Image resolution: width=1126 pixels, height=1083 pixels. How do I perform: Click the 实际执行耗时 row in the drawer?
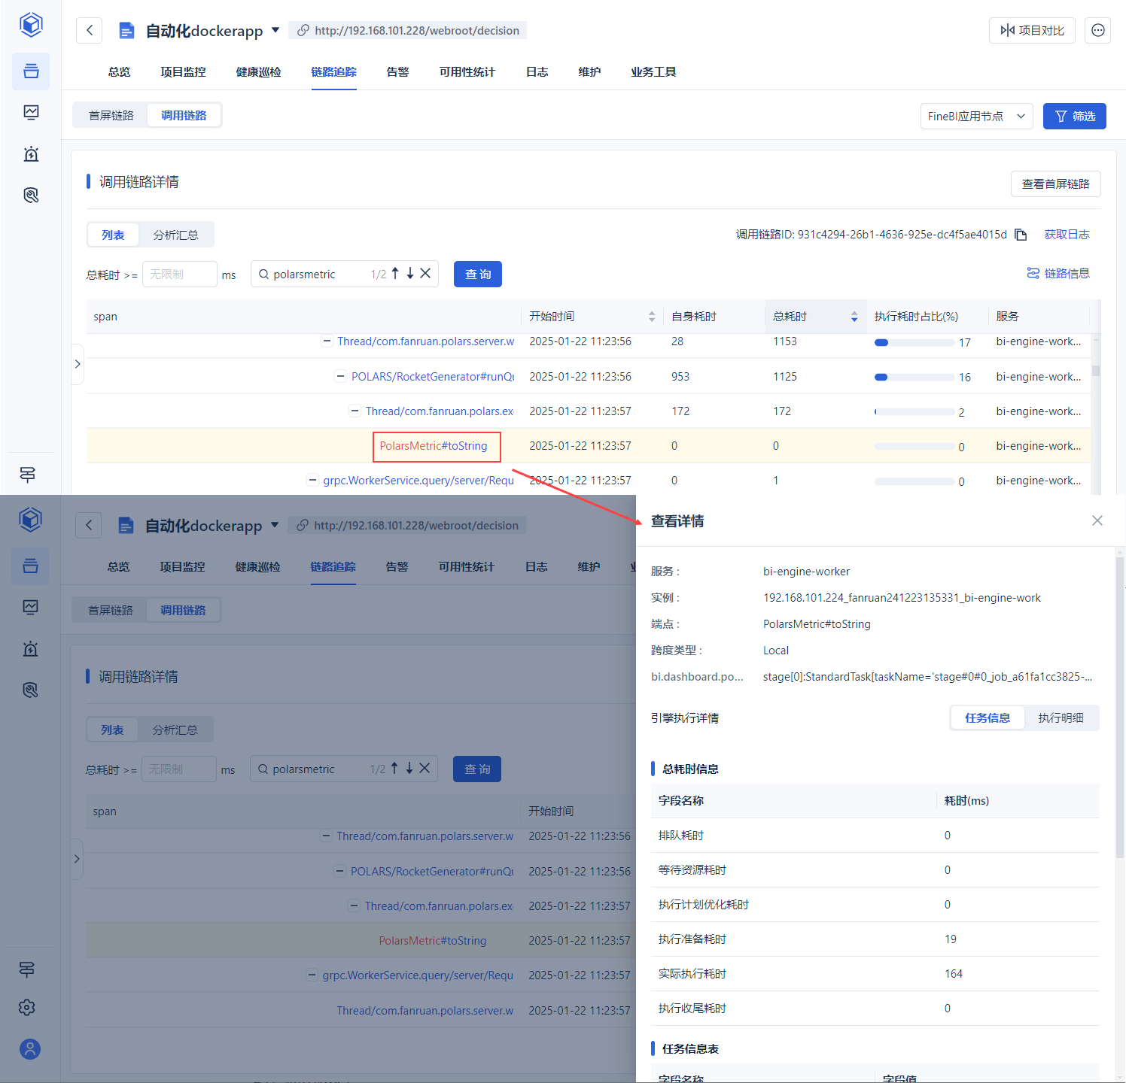point(875,974)
